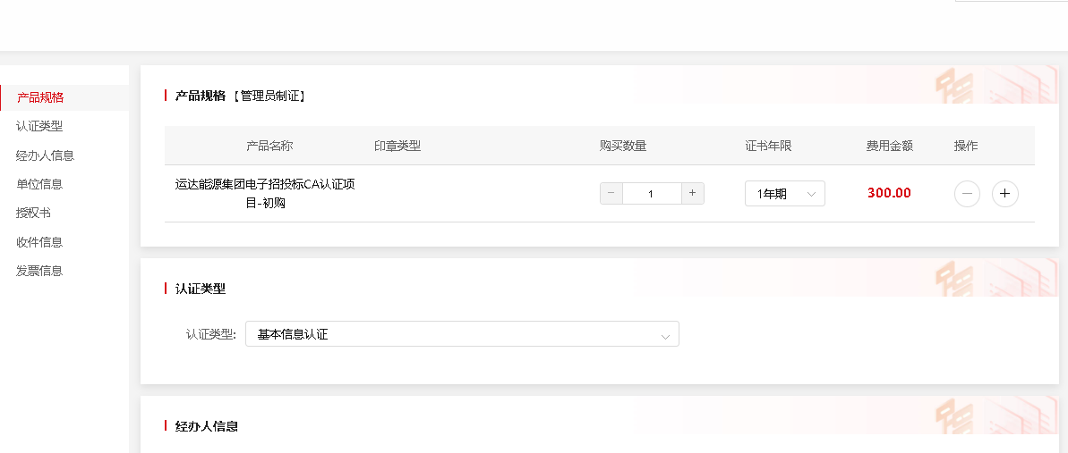
Task: Go to 认证类型 in sidebar
Action: click(x=39, y=126)
